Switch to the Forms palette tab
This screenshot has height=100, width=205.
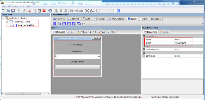[x=144, y=19]
